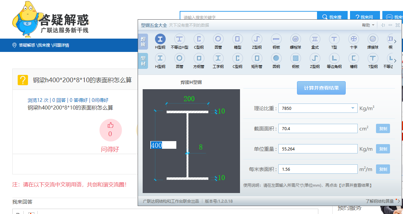Screen dimensions: 403x214
Task: Select 不等边H型 welded section icon
Action: click(x=180, y=39)
